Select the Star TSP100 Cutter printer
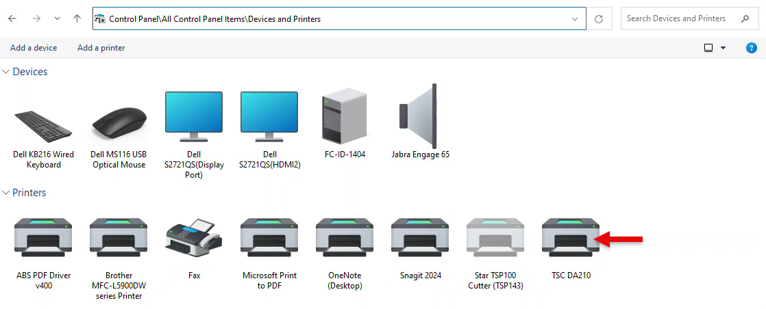This screenshot has width=766, height=309. [x=495, y=238]
